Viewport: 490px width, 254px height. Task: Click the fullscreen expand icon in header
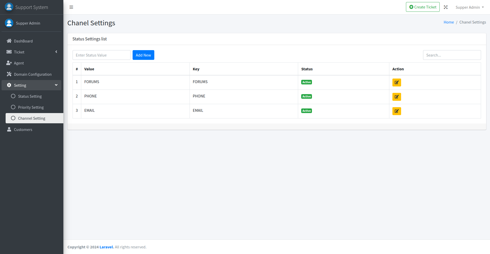click(x=446, y=7)
